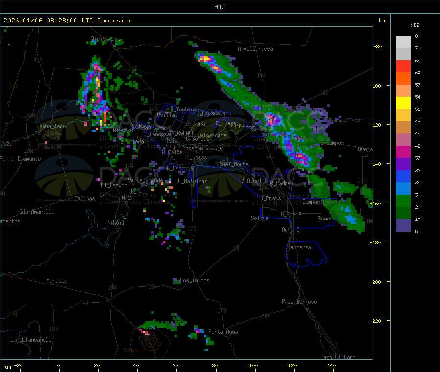440x372 pixels.
Task: Click the 2026/01/06 08:28:00 UTC Composite timestamp
Action: pyautogui.click(x=67, y=21)
